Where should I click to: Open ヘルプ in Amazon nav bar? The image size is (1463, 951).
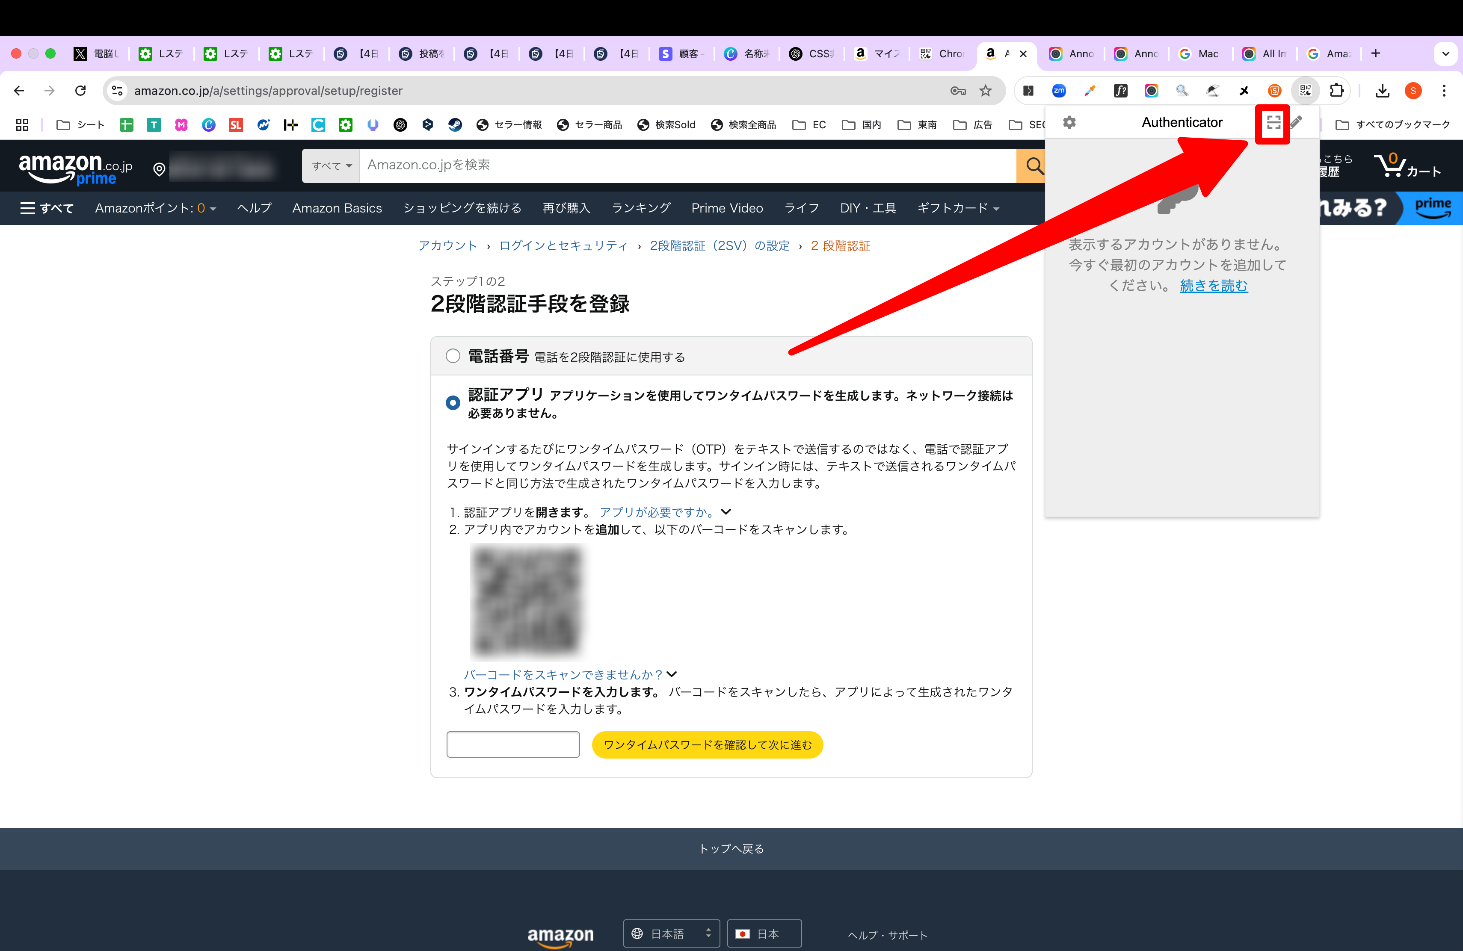tap(255, 208)
